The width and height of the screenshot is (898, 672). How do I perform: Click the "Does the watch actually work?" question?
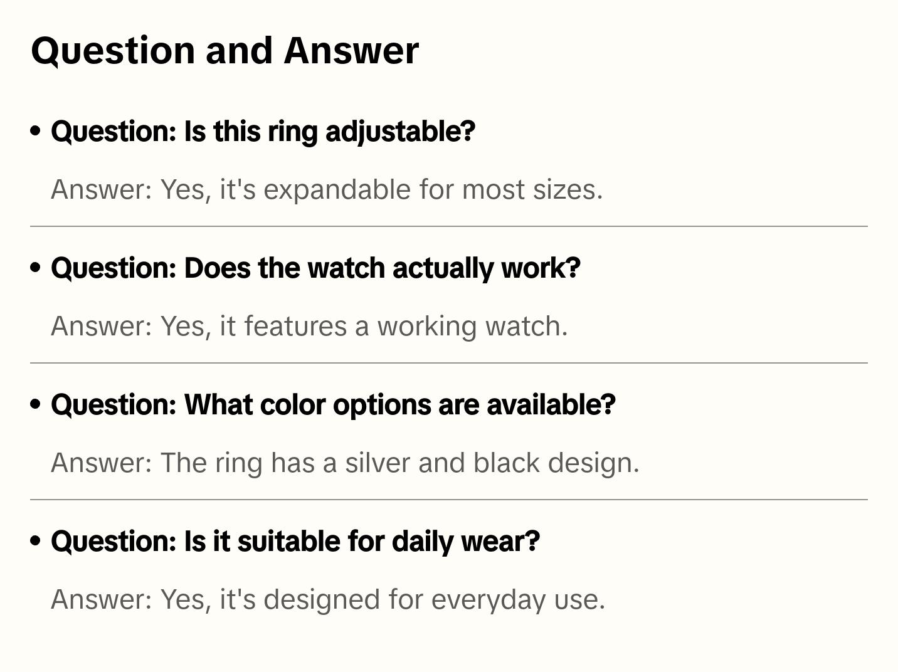[x=315, y=268]
